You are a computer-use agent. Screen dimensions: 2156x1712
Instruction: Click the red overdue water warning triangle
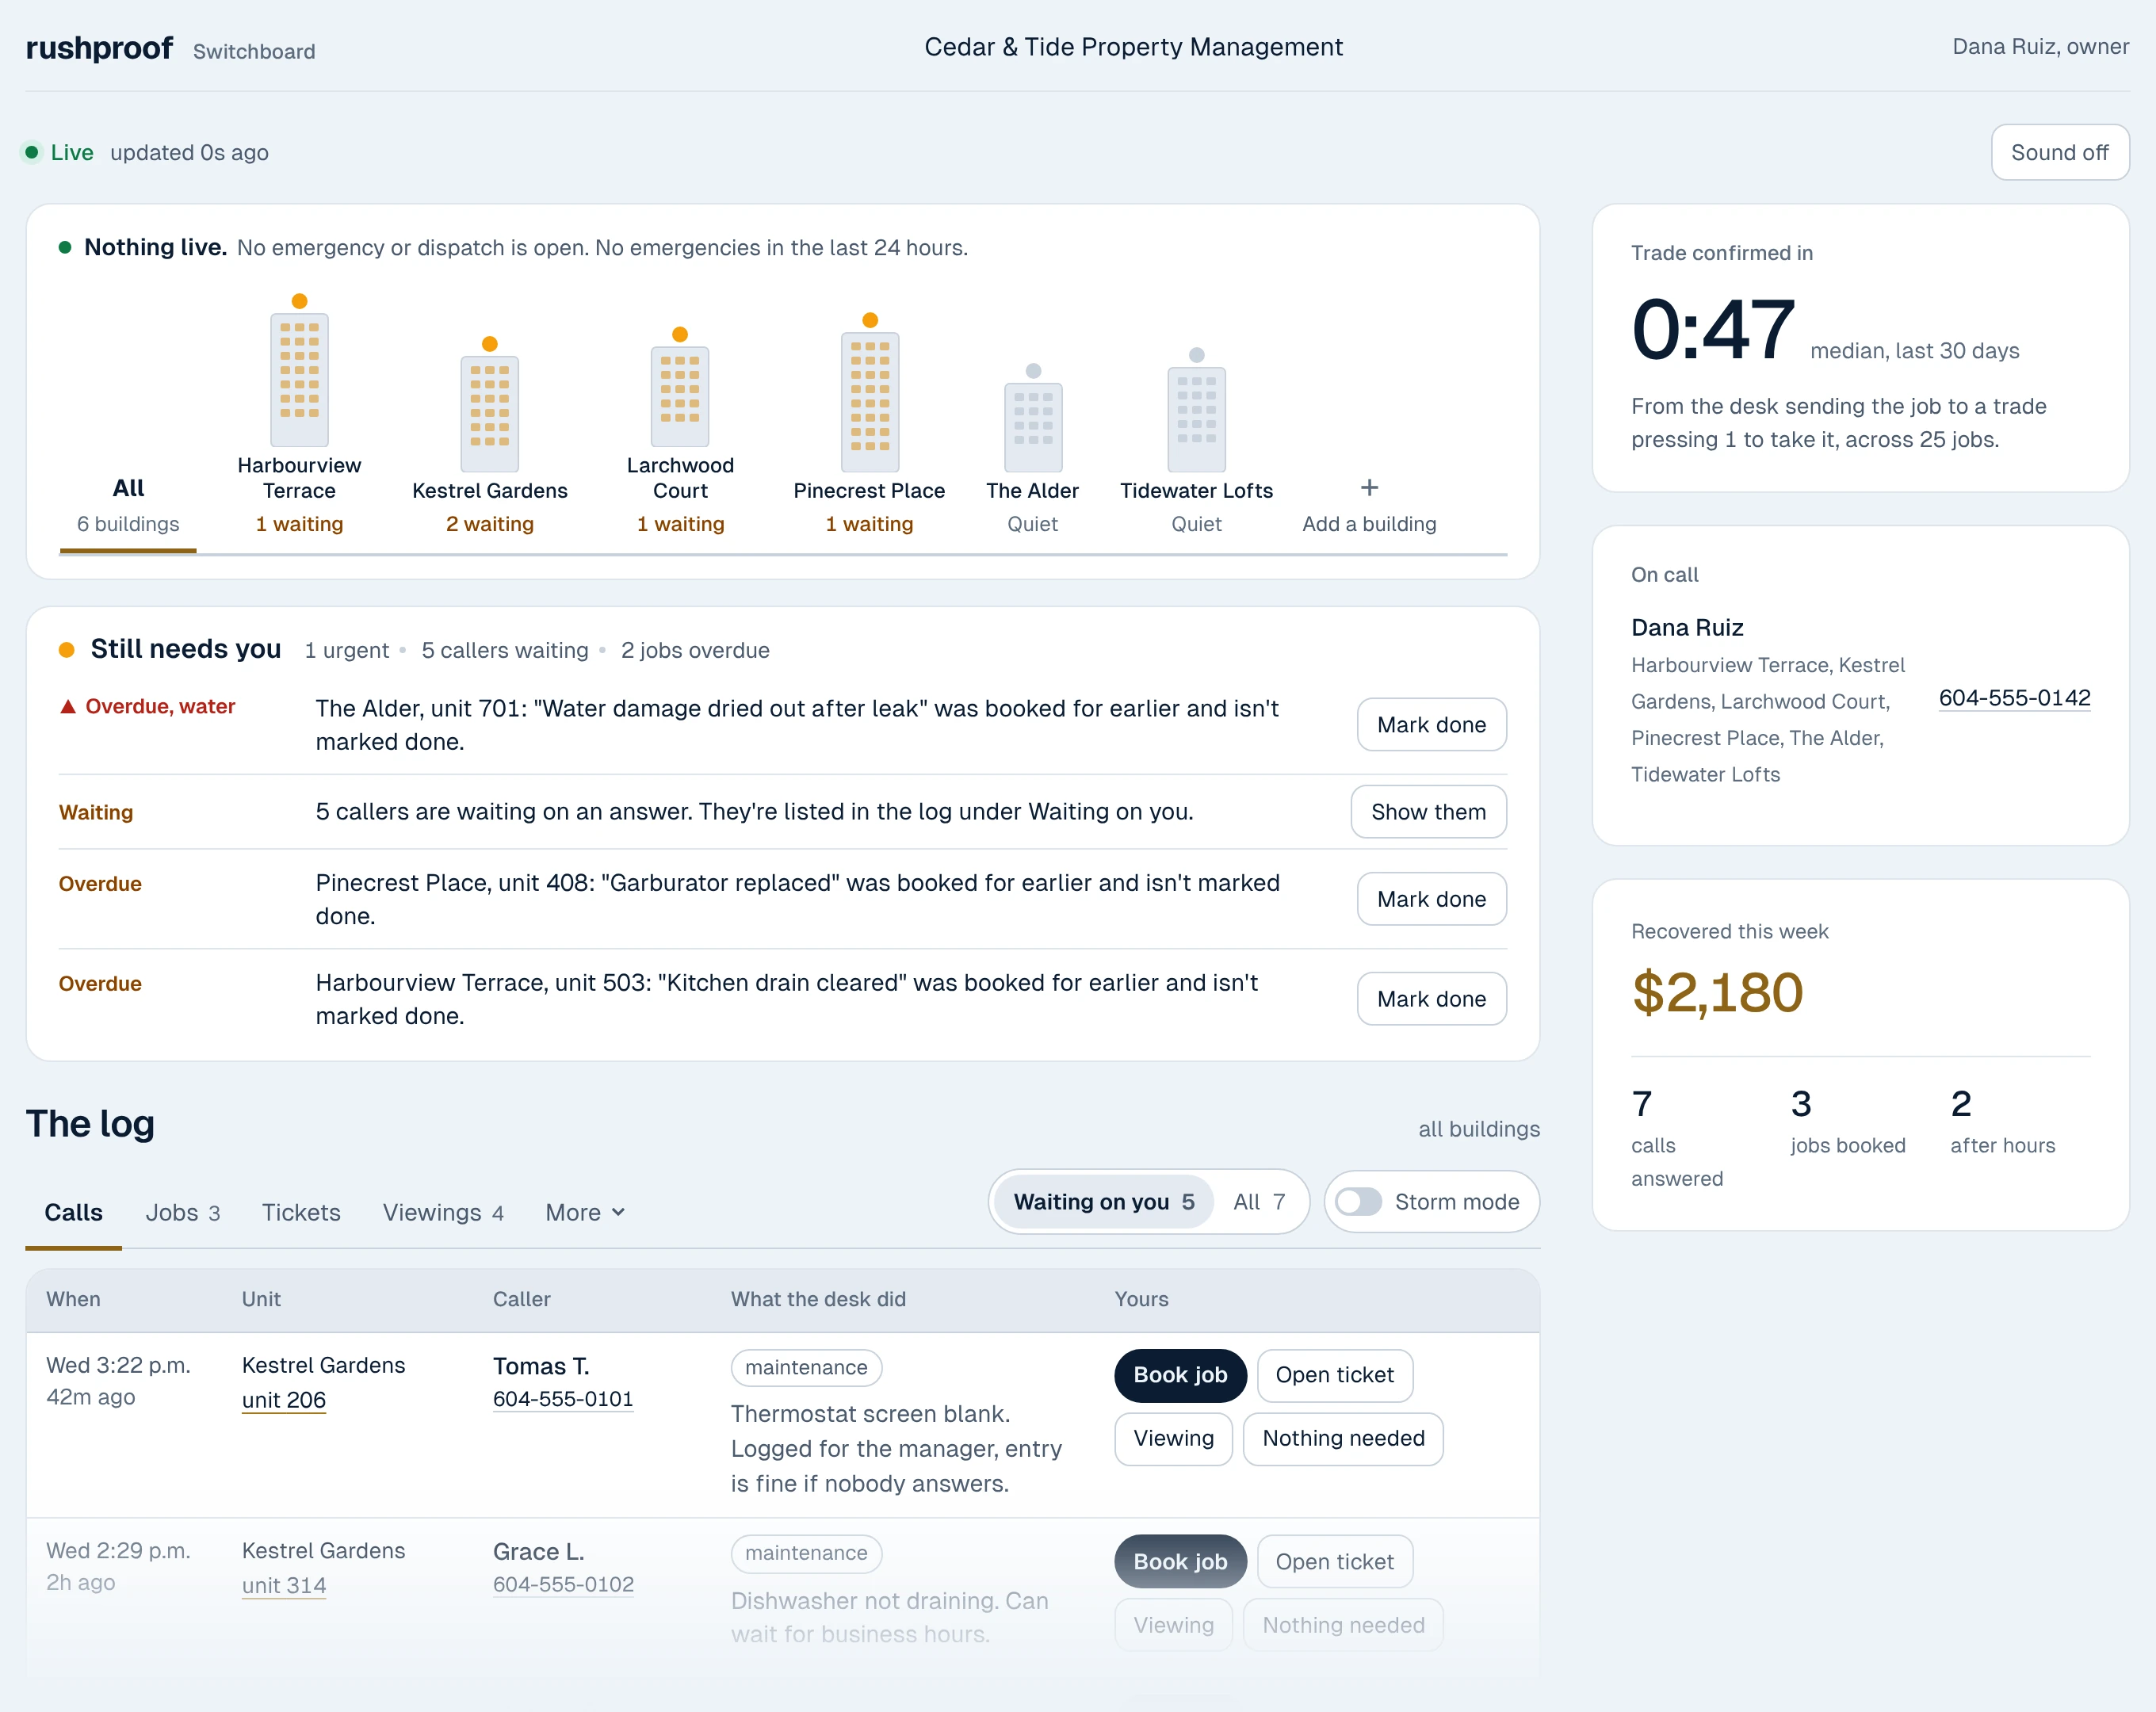(x=68, y=706)
